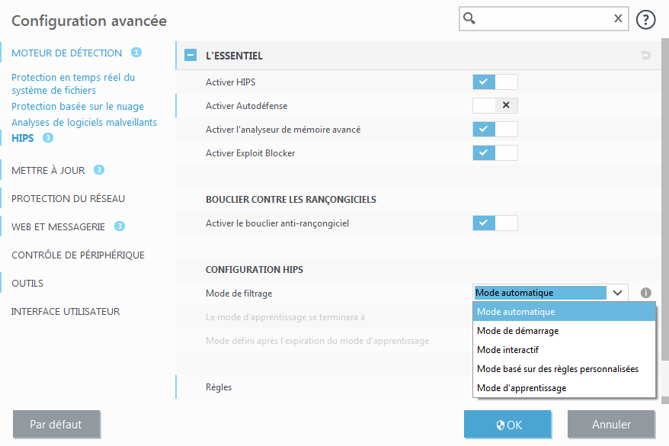
Task: Collapse the L'essentiel section
Action: [190, 56]
